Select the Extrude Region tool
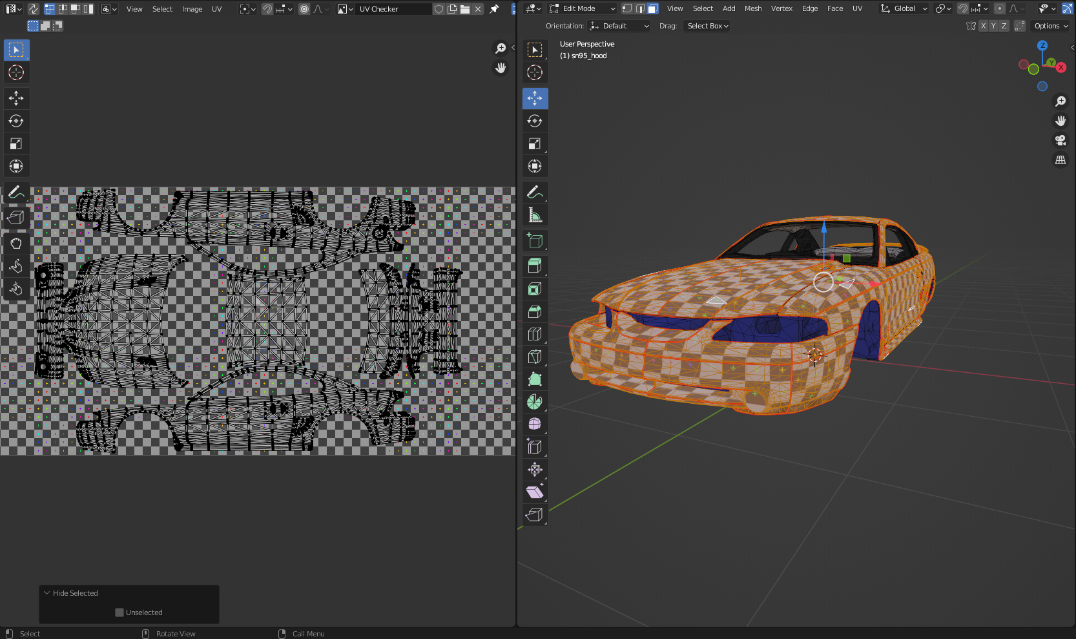1076x639 pixels. click(535, 266)
